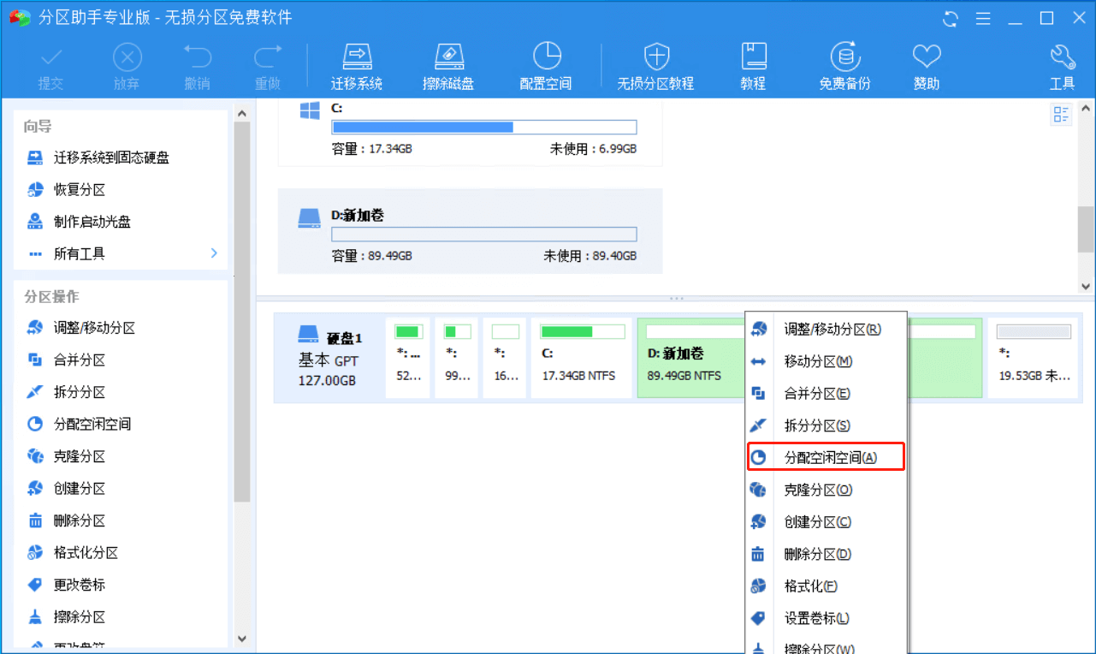1096x654 pixels.
Task: Open 恢复分区 in the wizard panel
Action: click(77, 189)
